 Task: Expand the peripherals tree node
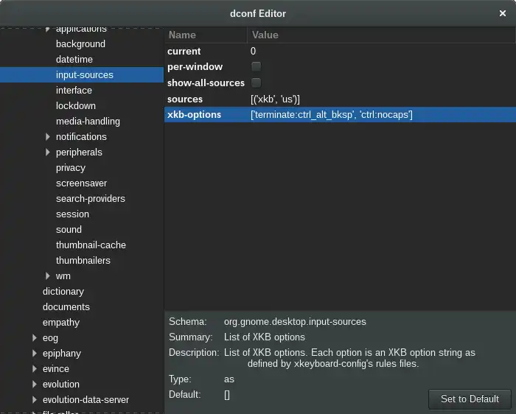coord(48,152)
